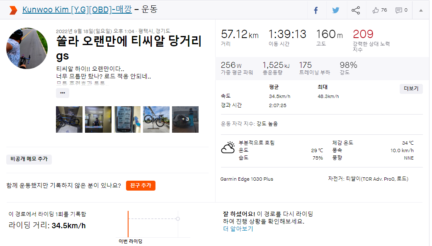Screen dimensions: 432x246
Task: Click the Garmin Edge 1030 Plus device text
Action: (x=247, y=179)
